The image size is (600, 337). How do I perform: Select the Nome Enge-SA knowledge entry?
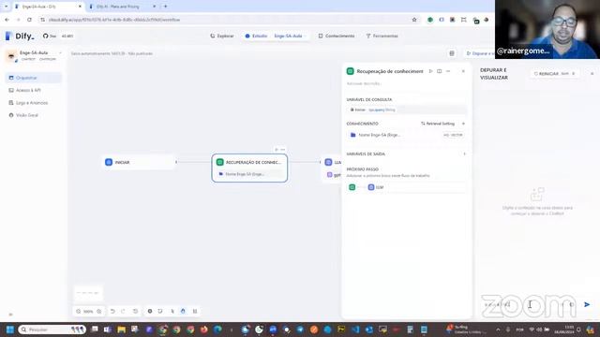[406, 135]
